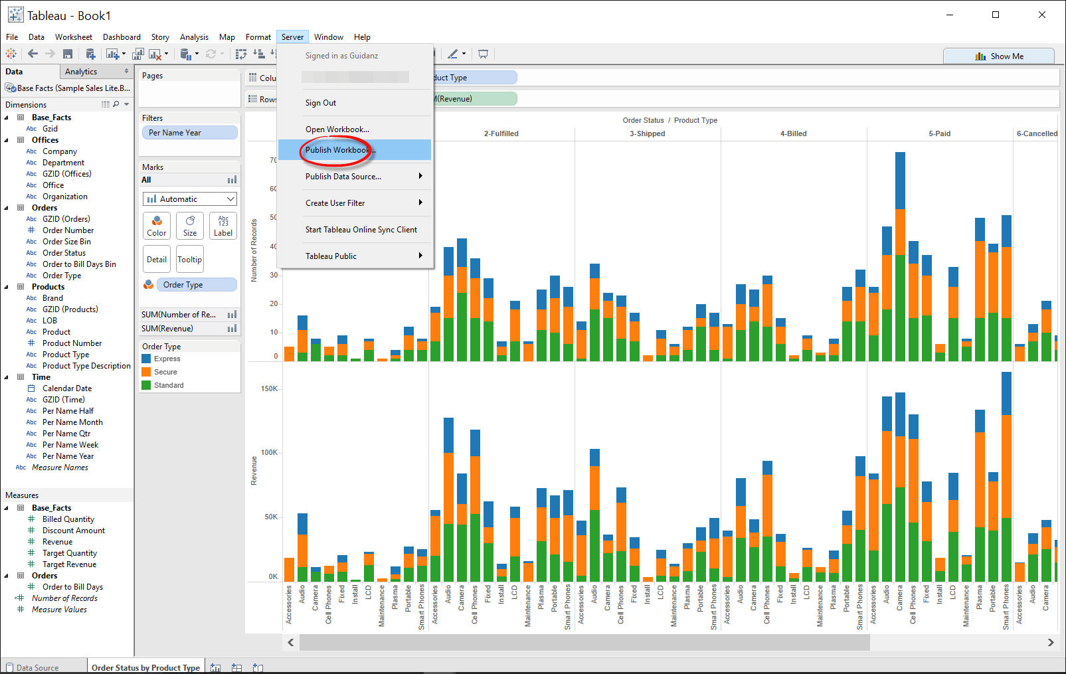Click the bar icon next to SUM(Revenue) marks

[x=232, y=329]
